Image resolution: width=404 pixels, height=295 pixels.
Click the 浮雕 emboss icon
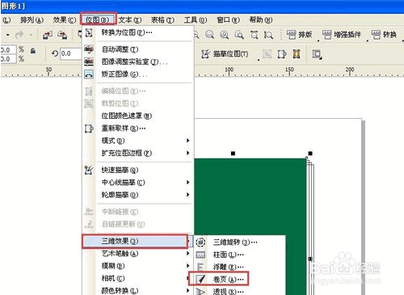(200, 267)
